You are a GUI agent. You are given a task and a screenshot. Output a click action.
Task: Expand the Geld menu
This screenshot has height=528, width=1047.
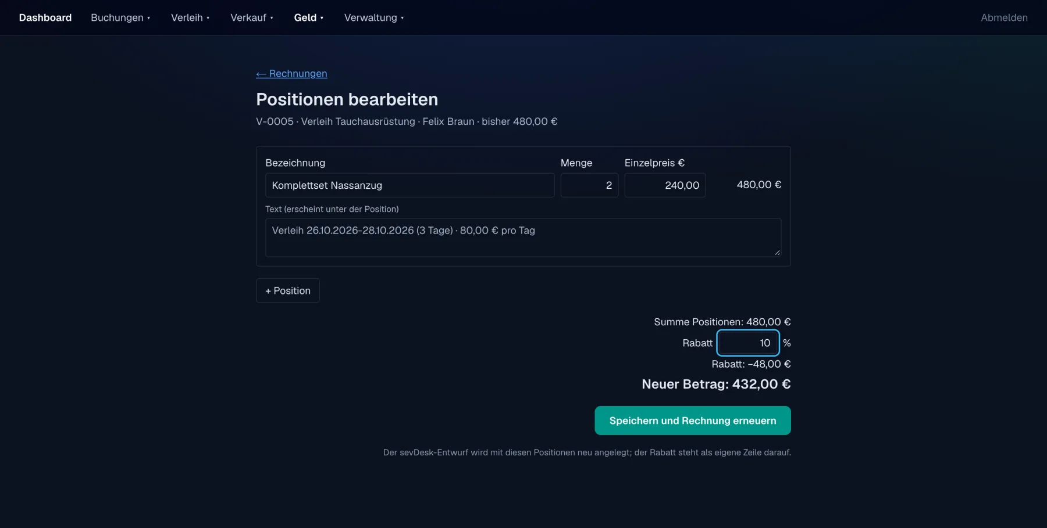pos(308,17)
